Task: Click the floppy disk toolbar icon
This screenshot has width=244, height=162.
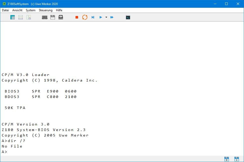Action: coord(53,17)
